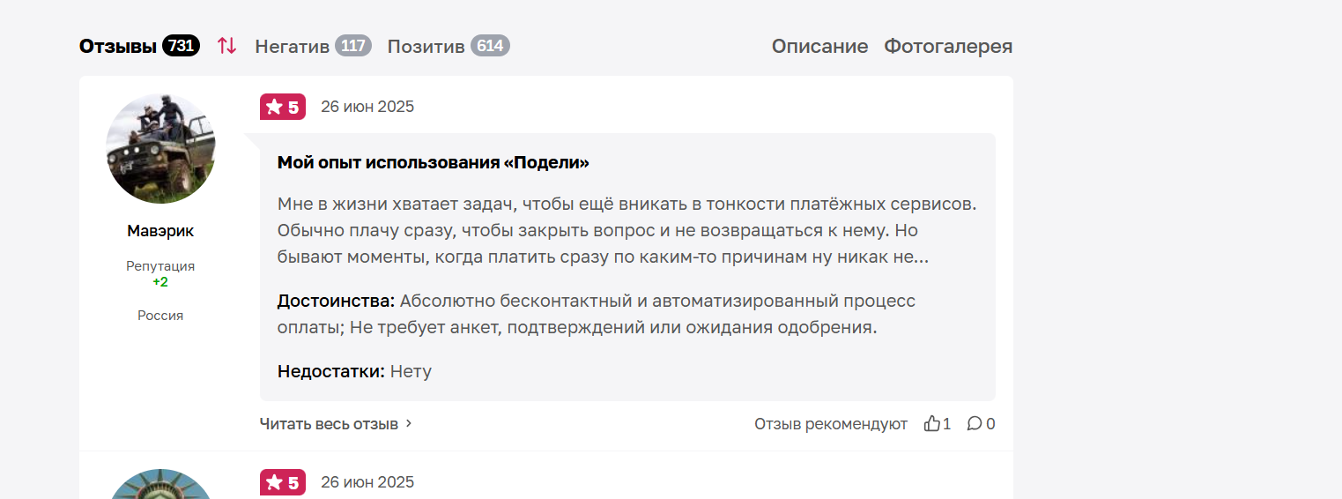Open Маверик's profile avatar
The image size is (1342, 499).
[160, 149]
